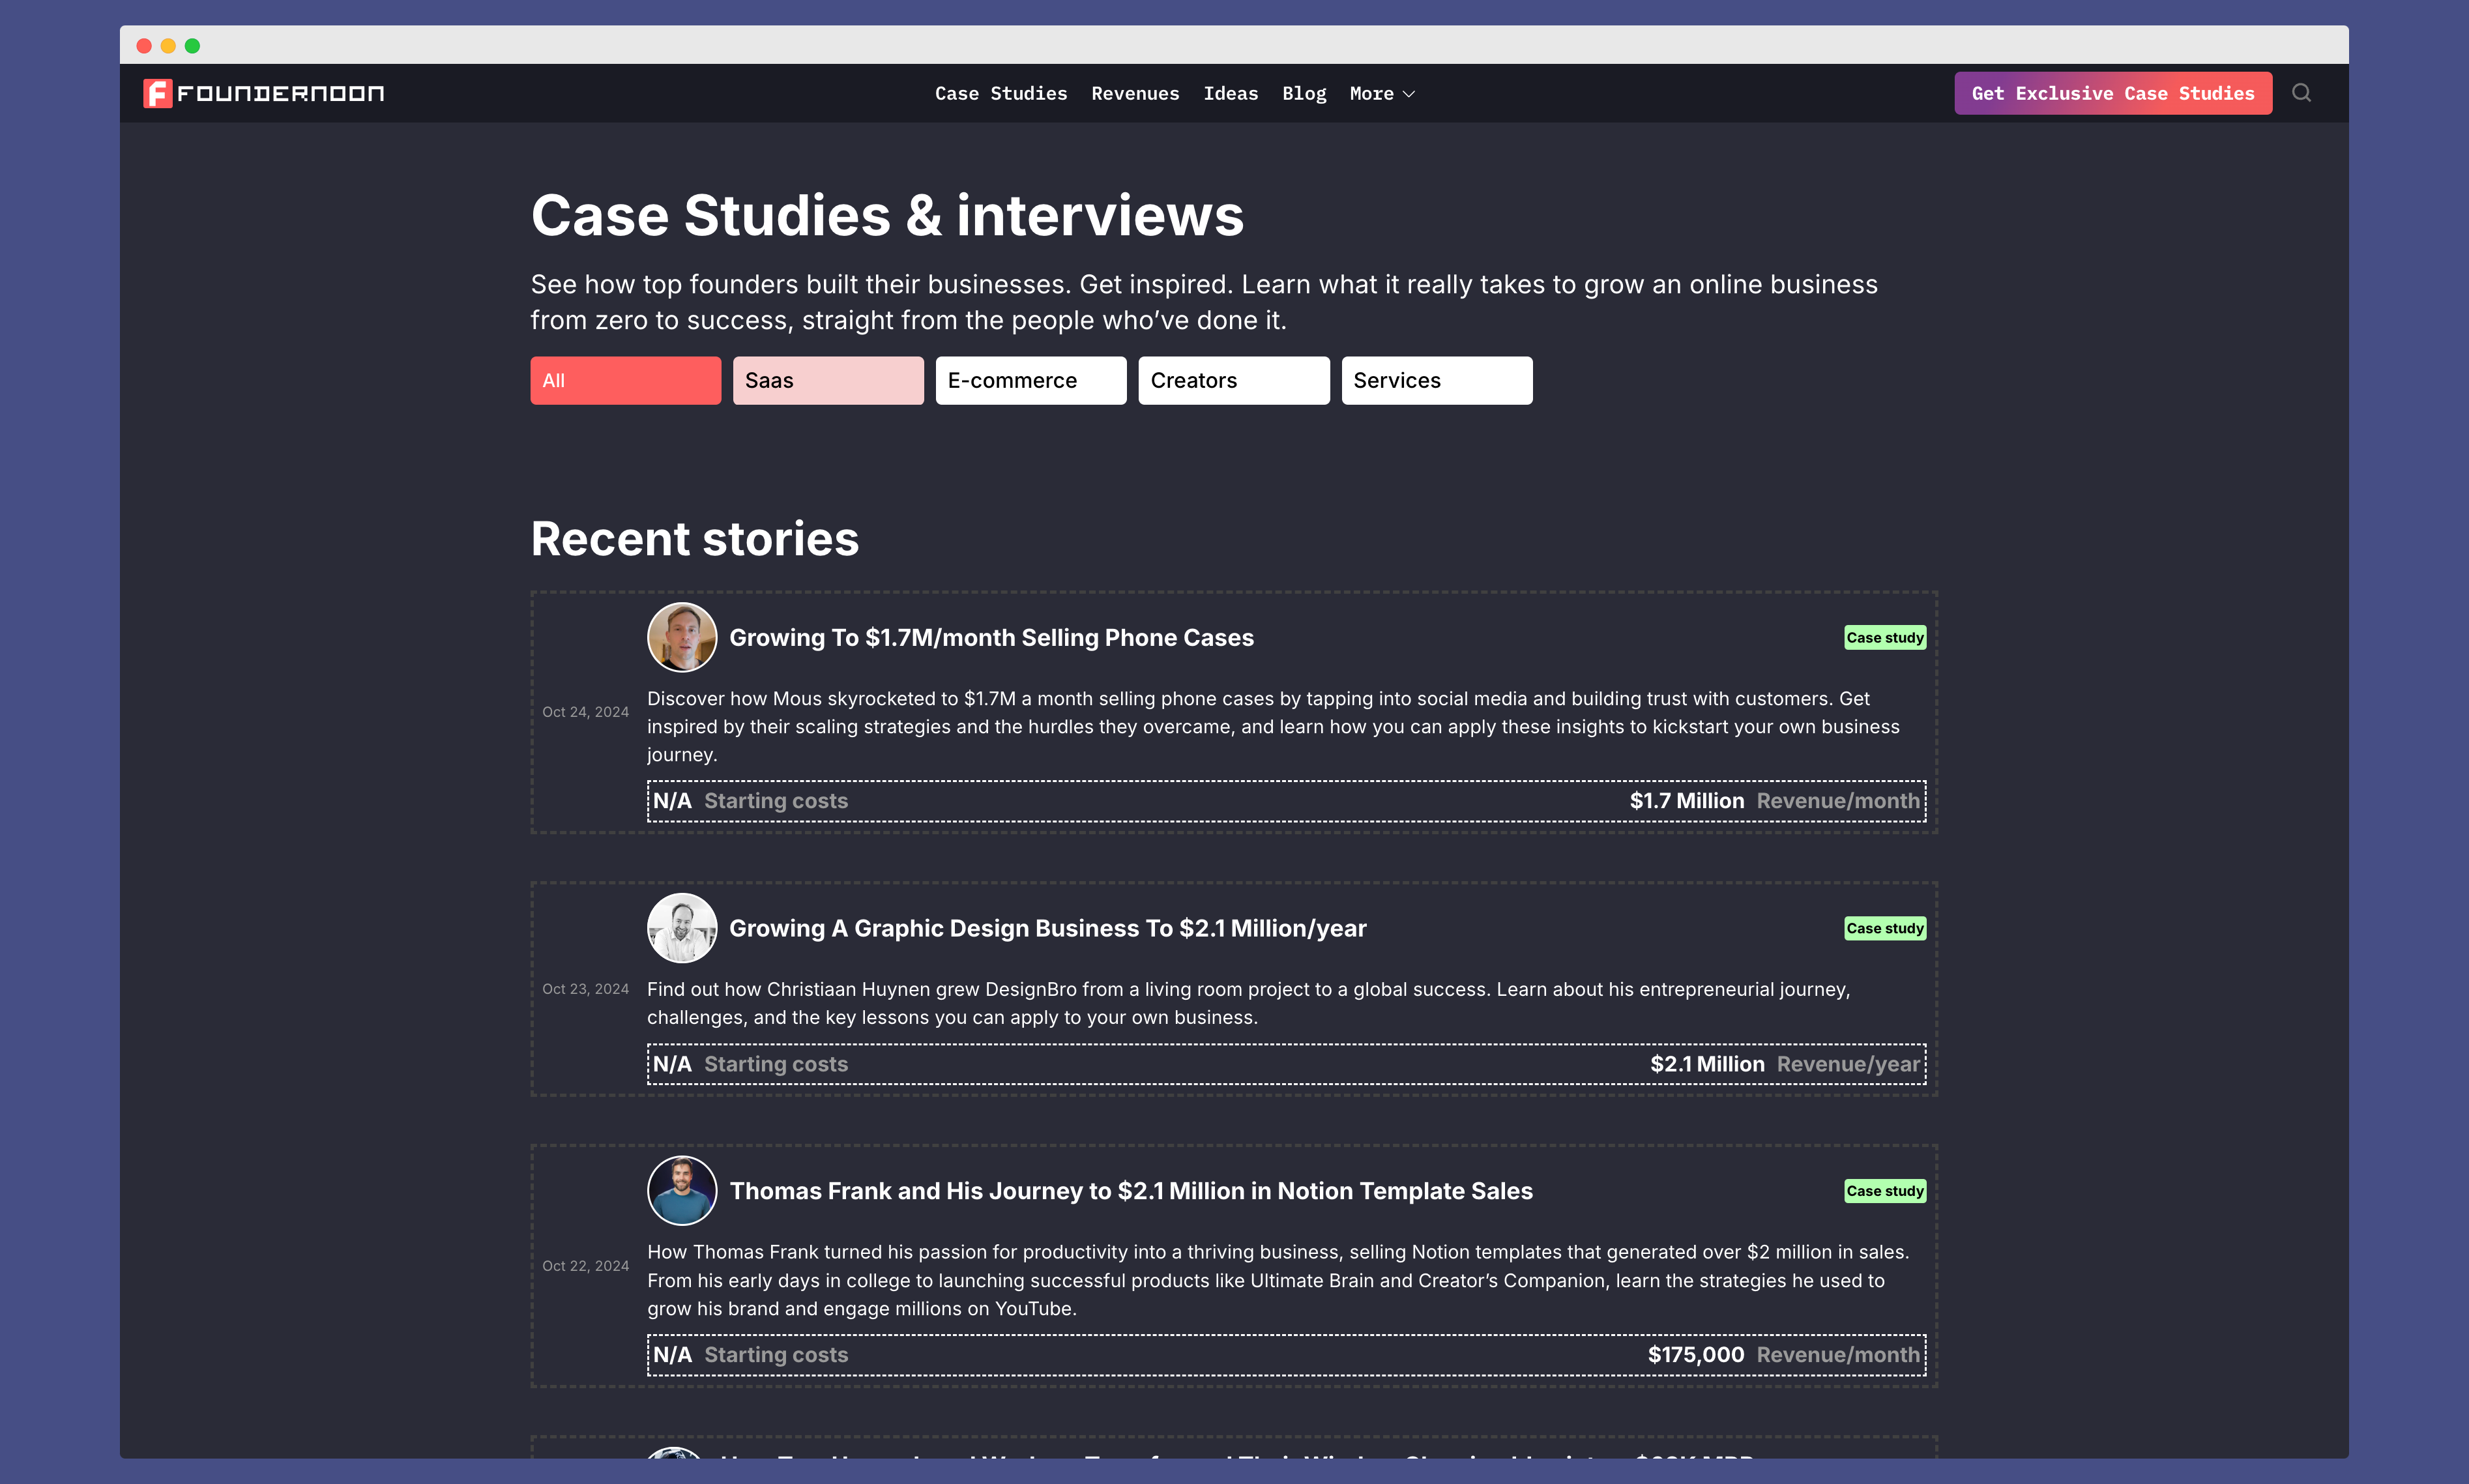Open Thomas Frank Notion Template Sales story
The height and width of the screenshot is (1484, 2469).
pyautogui.click(x=1131, y=1191)
